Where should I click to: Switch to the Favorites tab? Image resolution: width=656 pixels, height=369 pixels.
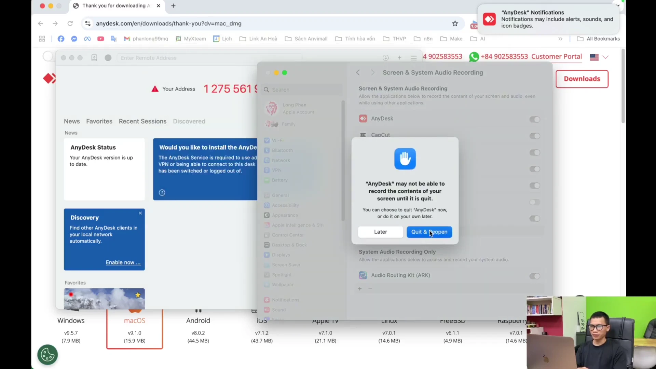pos(99,121)
